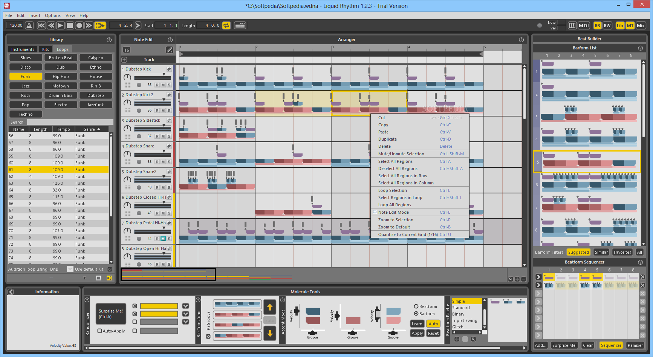Open Dubstep Sidestick track options arrow
The height and width of the screenshot is (357, 653).
pos(169,121)
